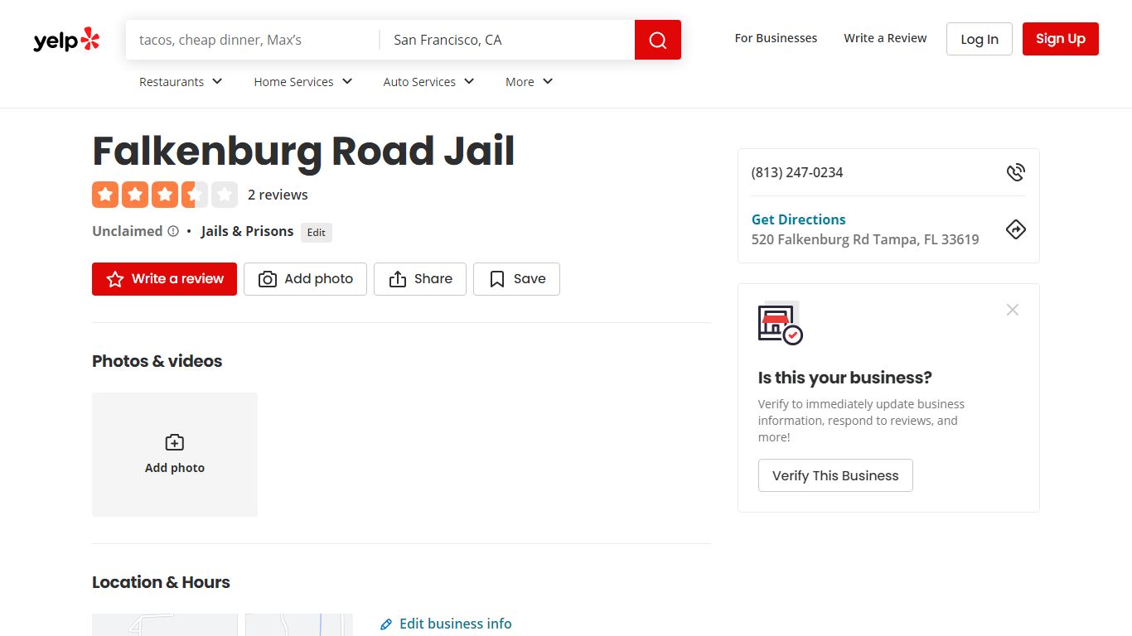Click the Unclaimed info icon
1132x636 pixels.
(x=173, y=232)
